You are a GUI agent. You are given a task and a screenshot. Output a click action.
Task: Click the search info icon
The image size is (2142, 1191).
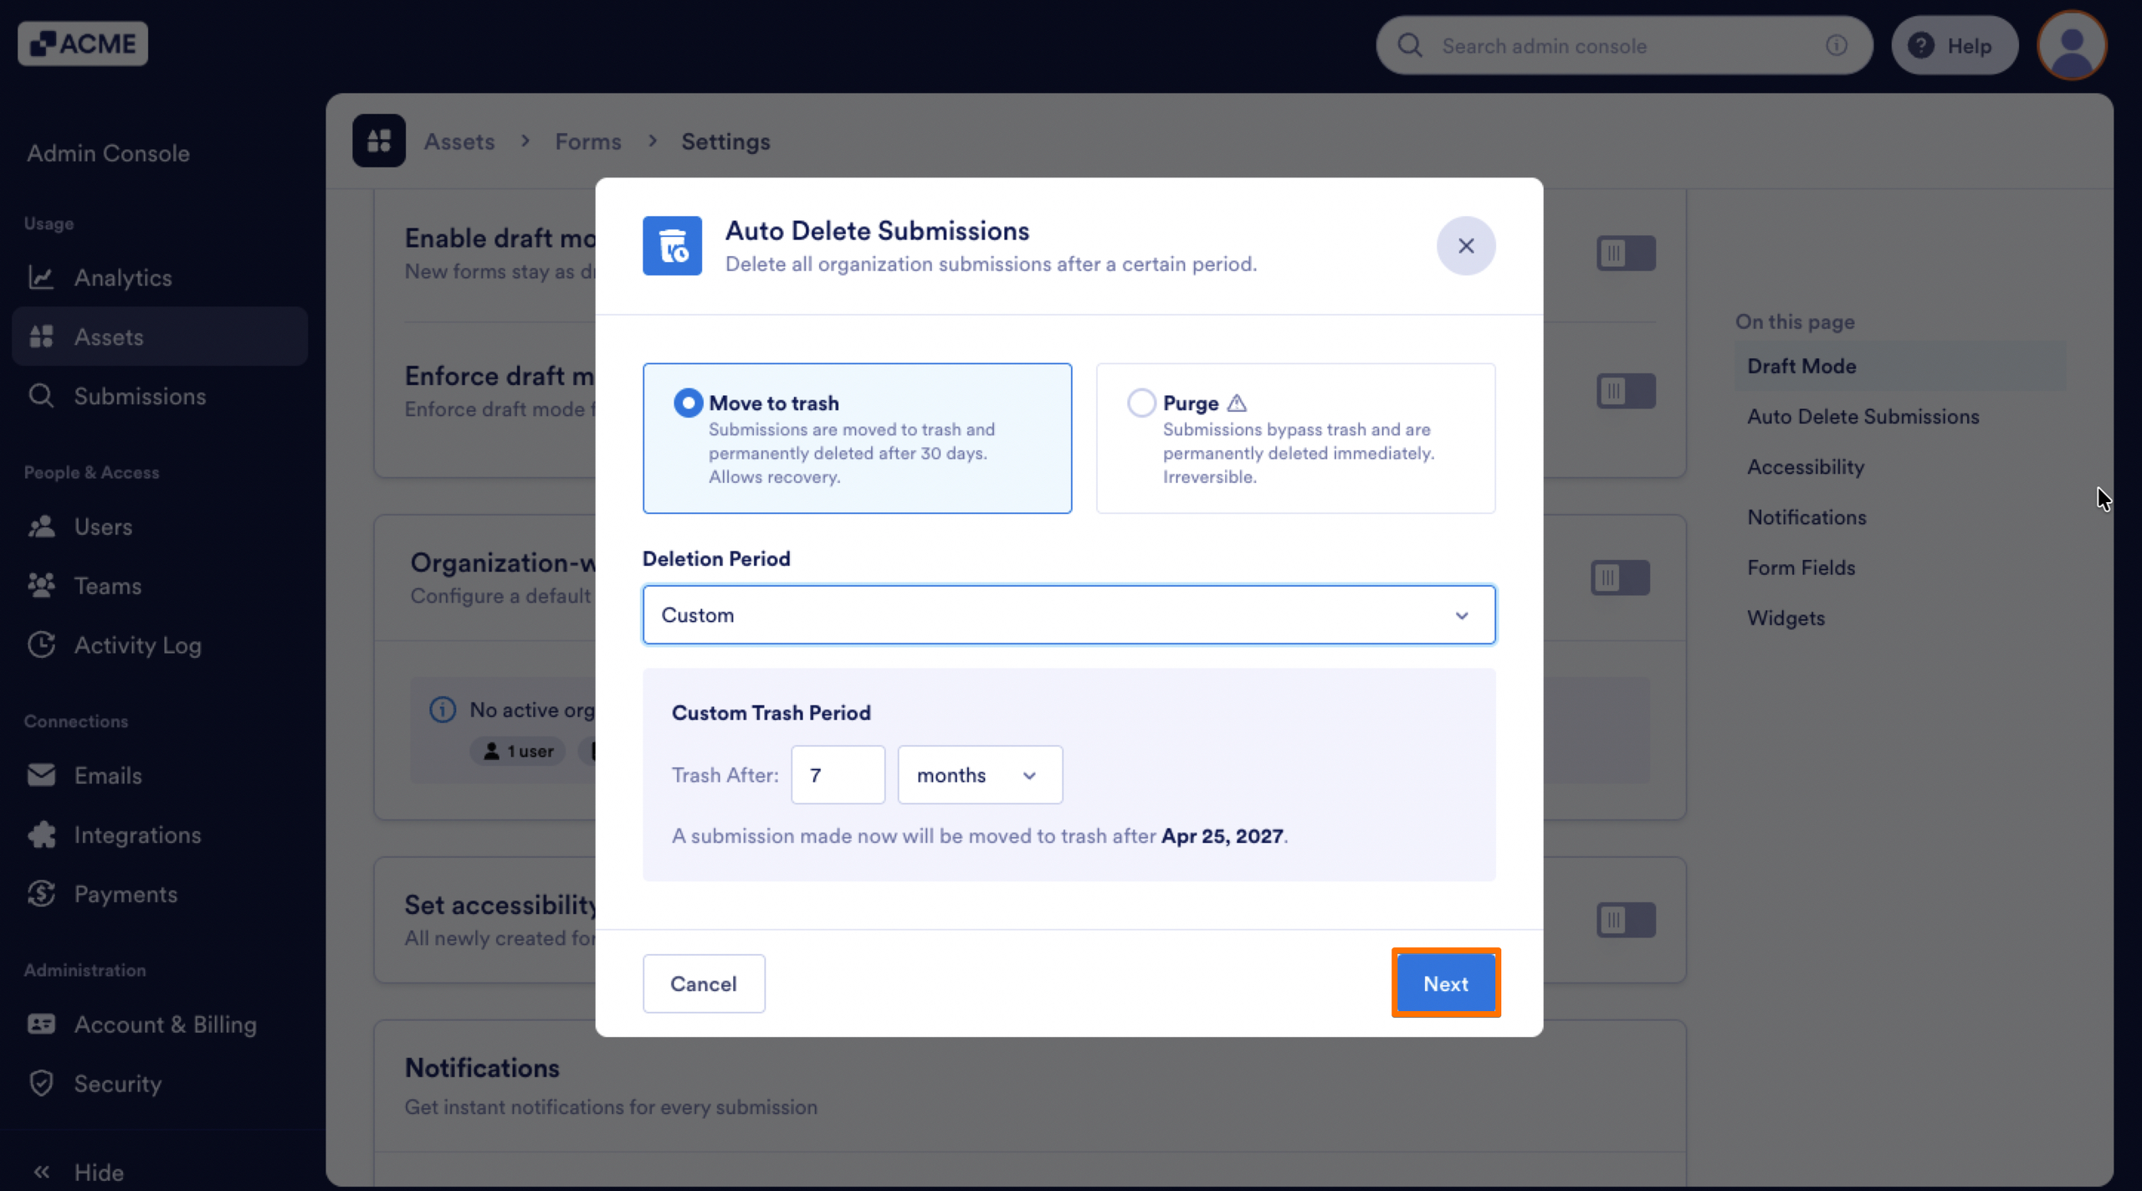1837,45
